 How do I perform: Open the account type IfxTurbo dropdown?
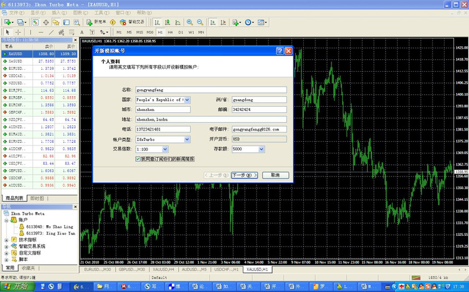pyautogui.click(x=188, y=139)
